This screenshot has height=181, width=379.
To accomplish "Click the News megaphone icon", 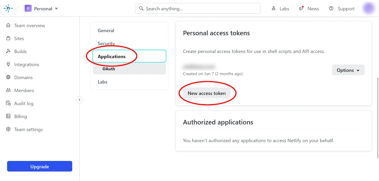I will [301, 8].
